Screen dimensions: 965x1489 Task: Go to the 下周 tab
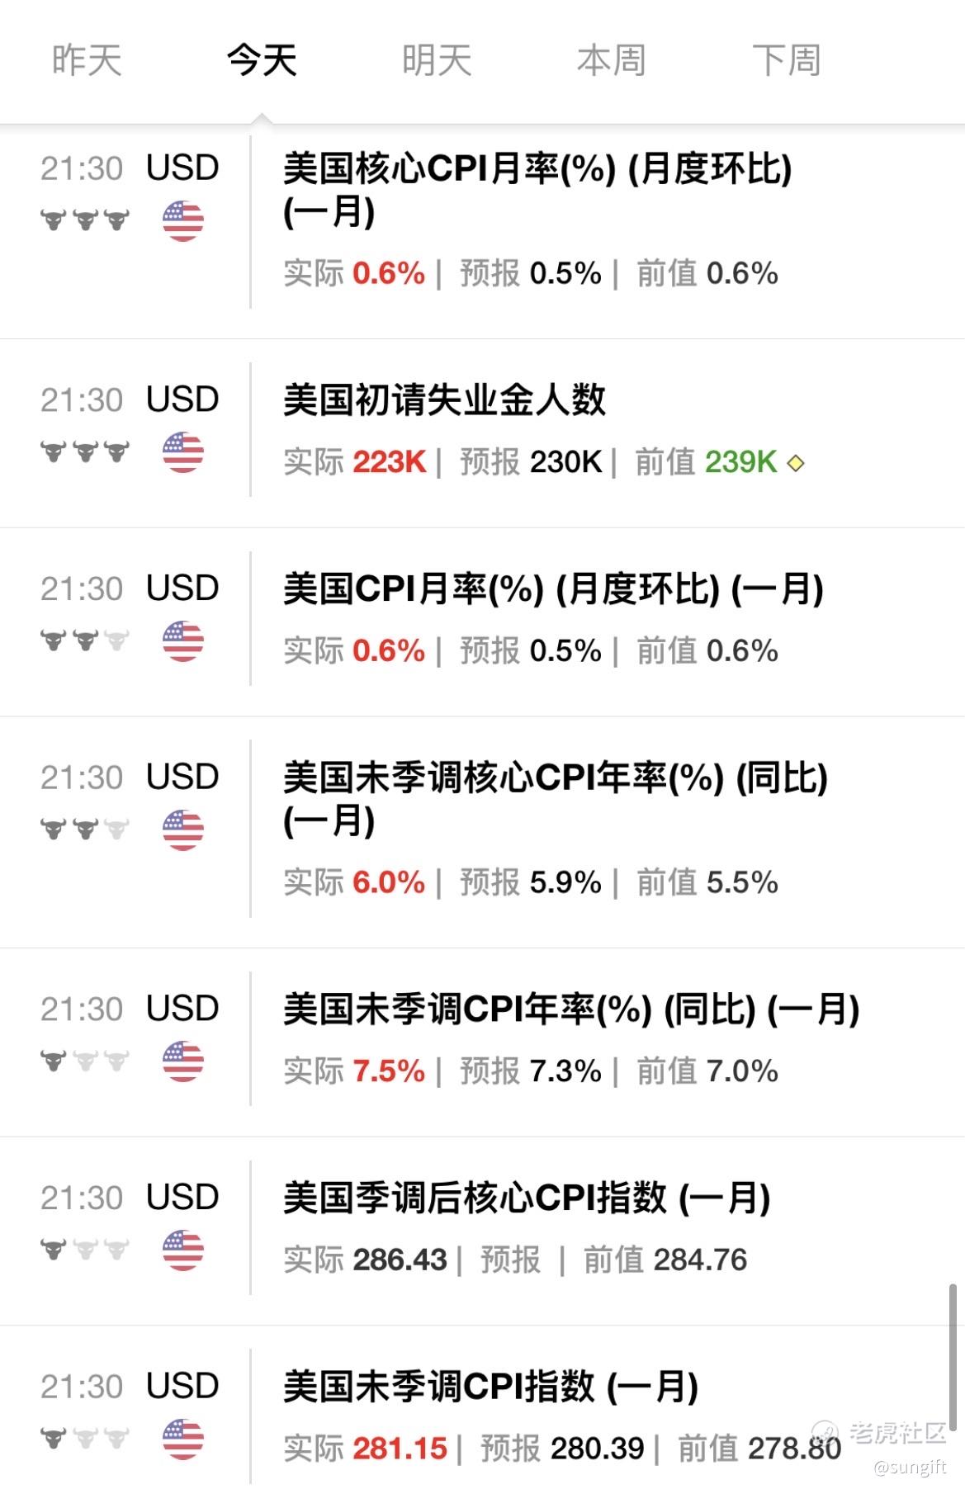[x=787, y=60]
